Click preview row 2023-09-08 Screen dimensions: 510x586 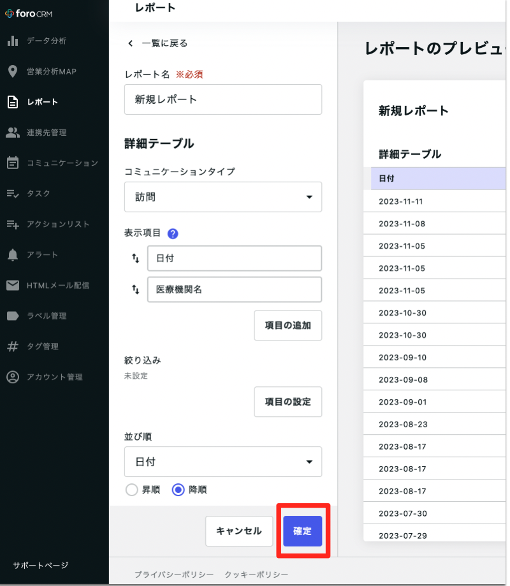tap(435, 380)
